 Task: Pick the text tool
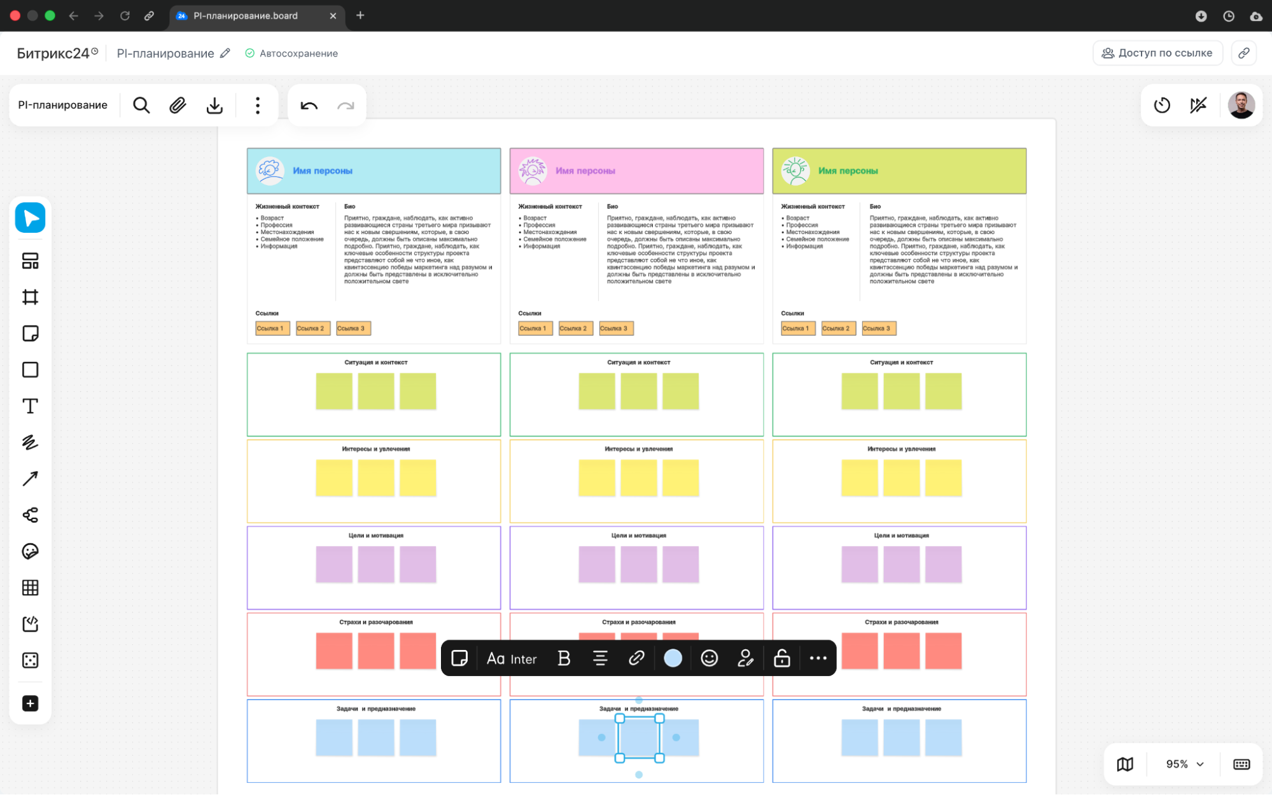(x=30, y=406)
